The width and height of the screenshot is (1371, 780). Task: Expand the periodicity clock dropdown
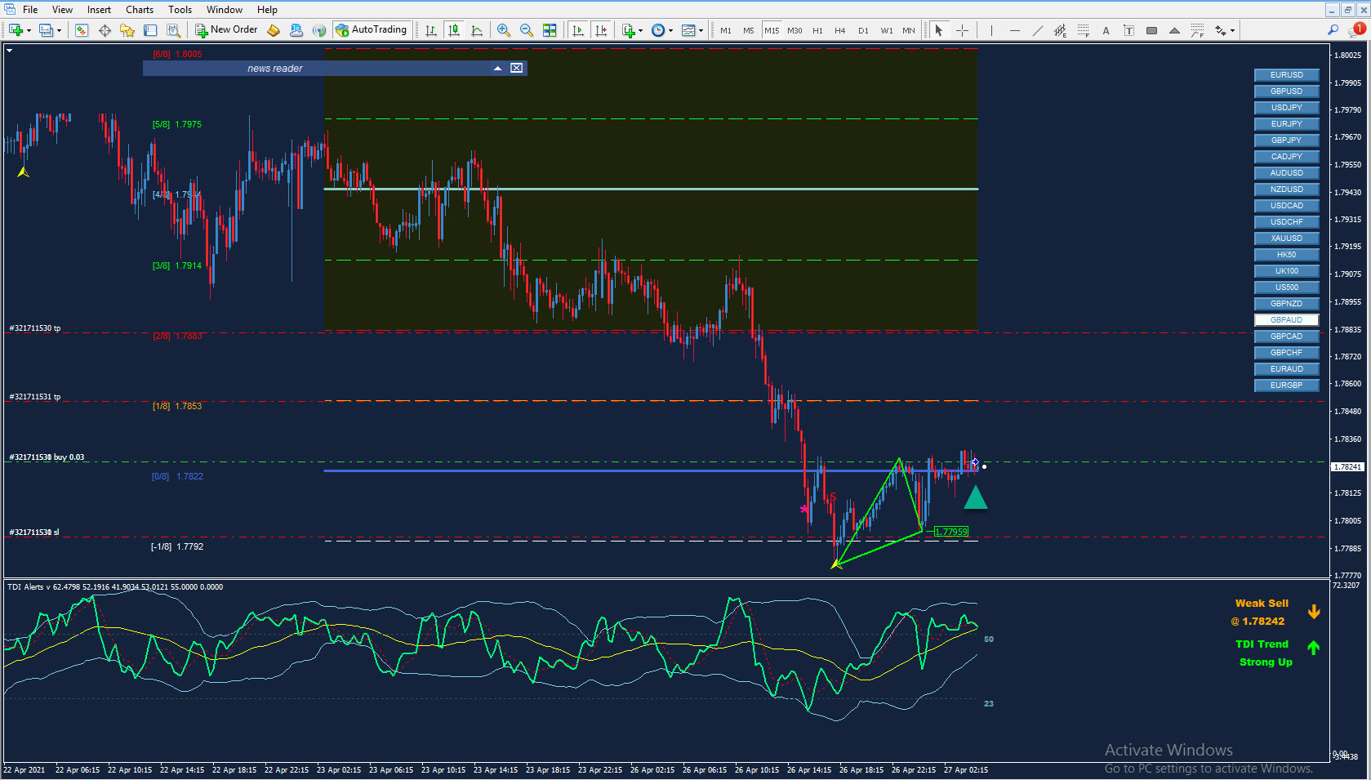(670, 30)
